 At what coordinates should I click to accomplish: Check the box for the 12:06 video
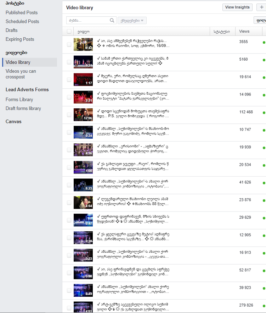tap(69, 115)
